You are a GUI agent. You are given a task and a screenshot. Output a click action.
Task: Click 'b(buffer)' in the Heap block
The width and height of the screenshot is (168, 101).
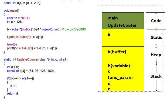click(x=117, y=52)
